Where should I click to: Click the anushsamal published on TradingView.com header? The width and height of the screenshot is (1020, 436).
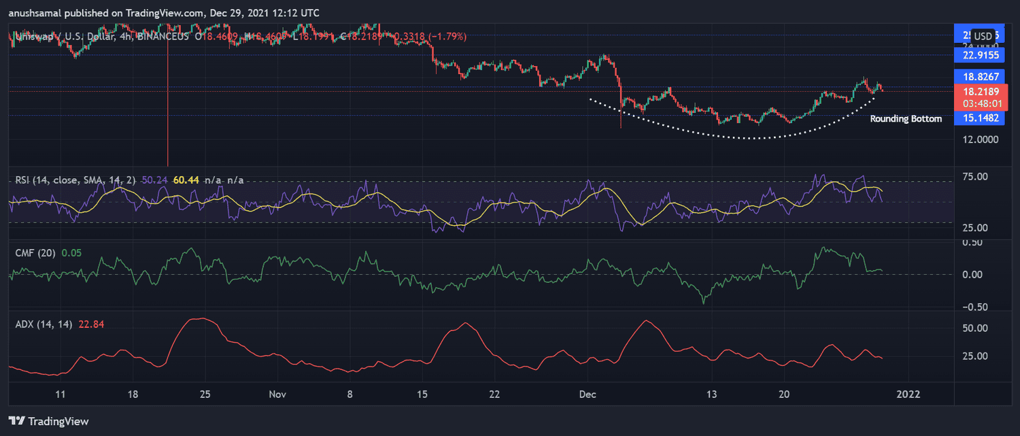point(163,13)
